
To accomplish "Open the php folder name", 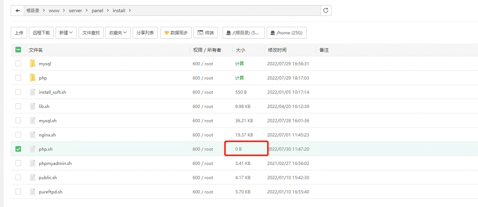I will 43,78.
